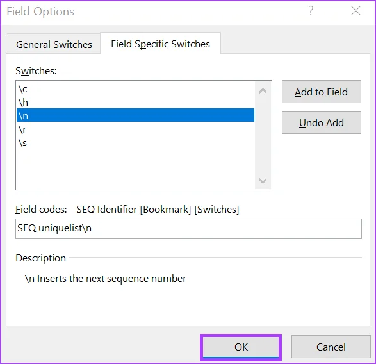Click the scroll down arrow in Switches list
Viewport: 376px width, 364px height.
[263, 181]
